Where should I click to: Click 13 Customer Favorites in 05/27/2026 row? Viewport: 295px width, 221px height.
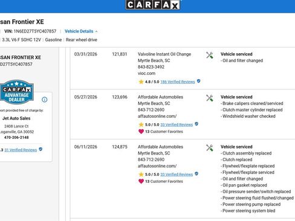(164, 132)
